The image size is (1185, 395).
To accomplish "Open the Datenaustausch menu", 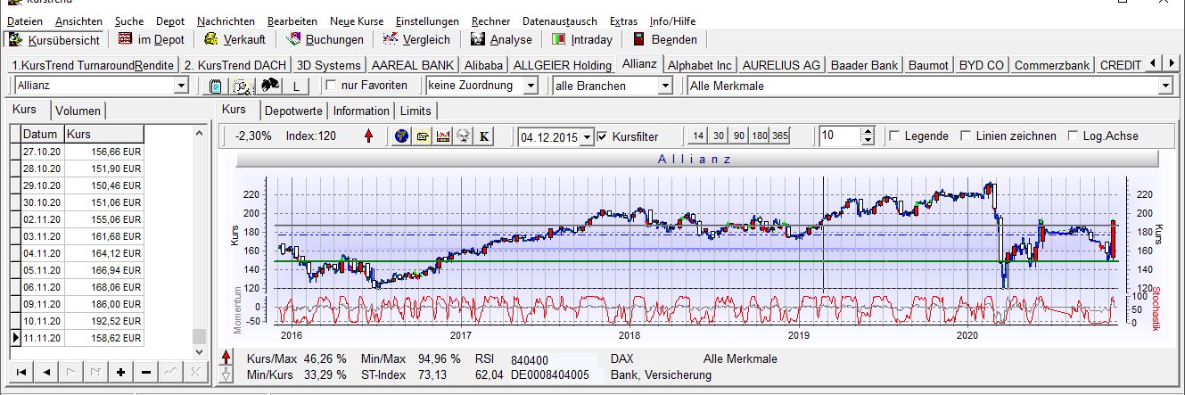I will [560, 21].
